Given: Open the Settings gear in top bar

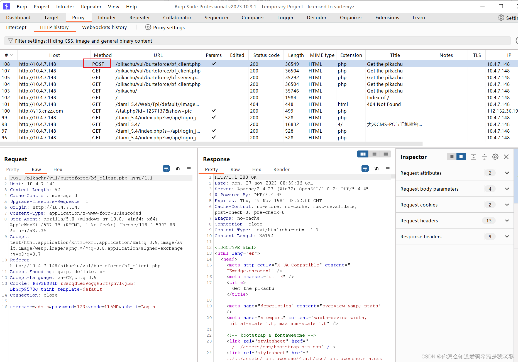Looking at the screenshot, I should pos(501,18).
